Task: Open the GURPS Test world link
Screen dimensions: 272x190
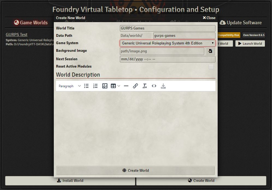Action: point(16,35)
